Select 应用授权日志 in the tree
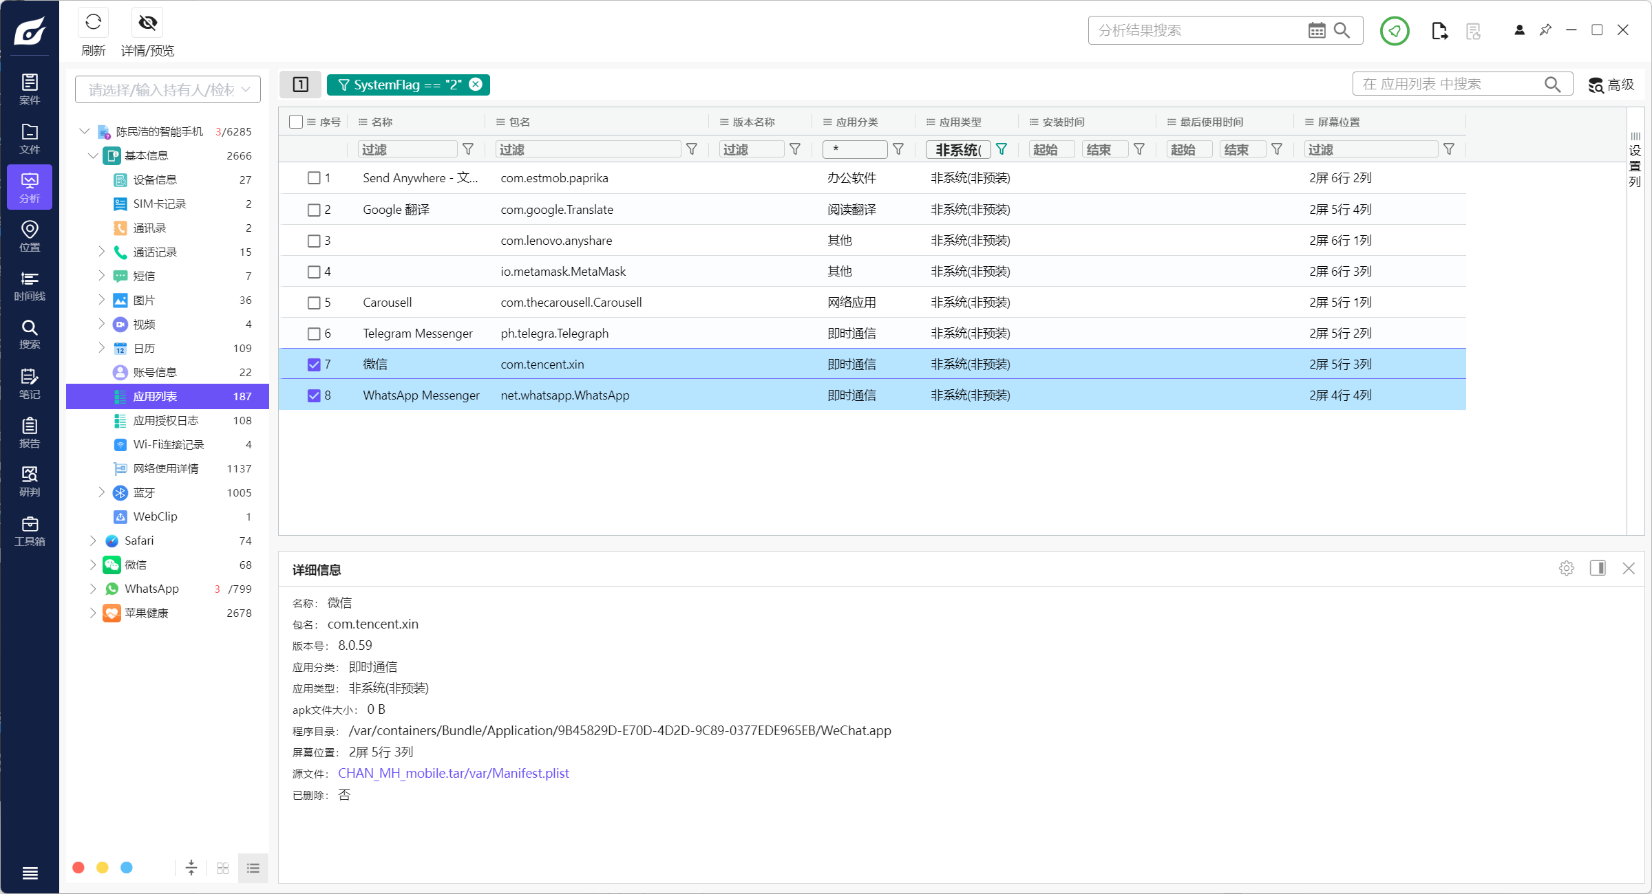Screen dimensions: 1652x894 point(166,420)
